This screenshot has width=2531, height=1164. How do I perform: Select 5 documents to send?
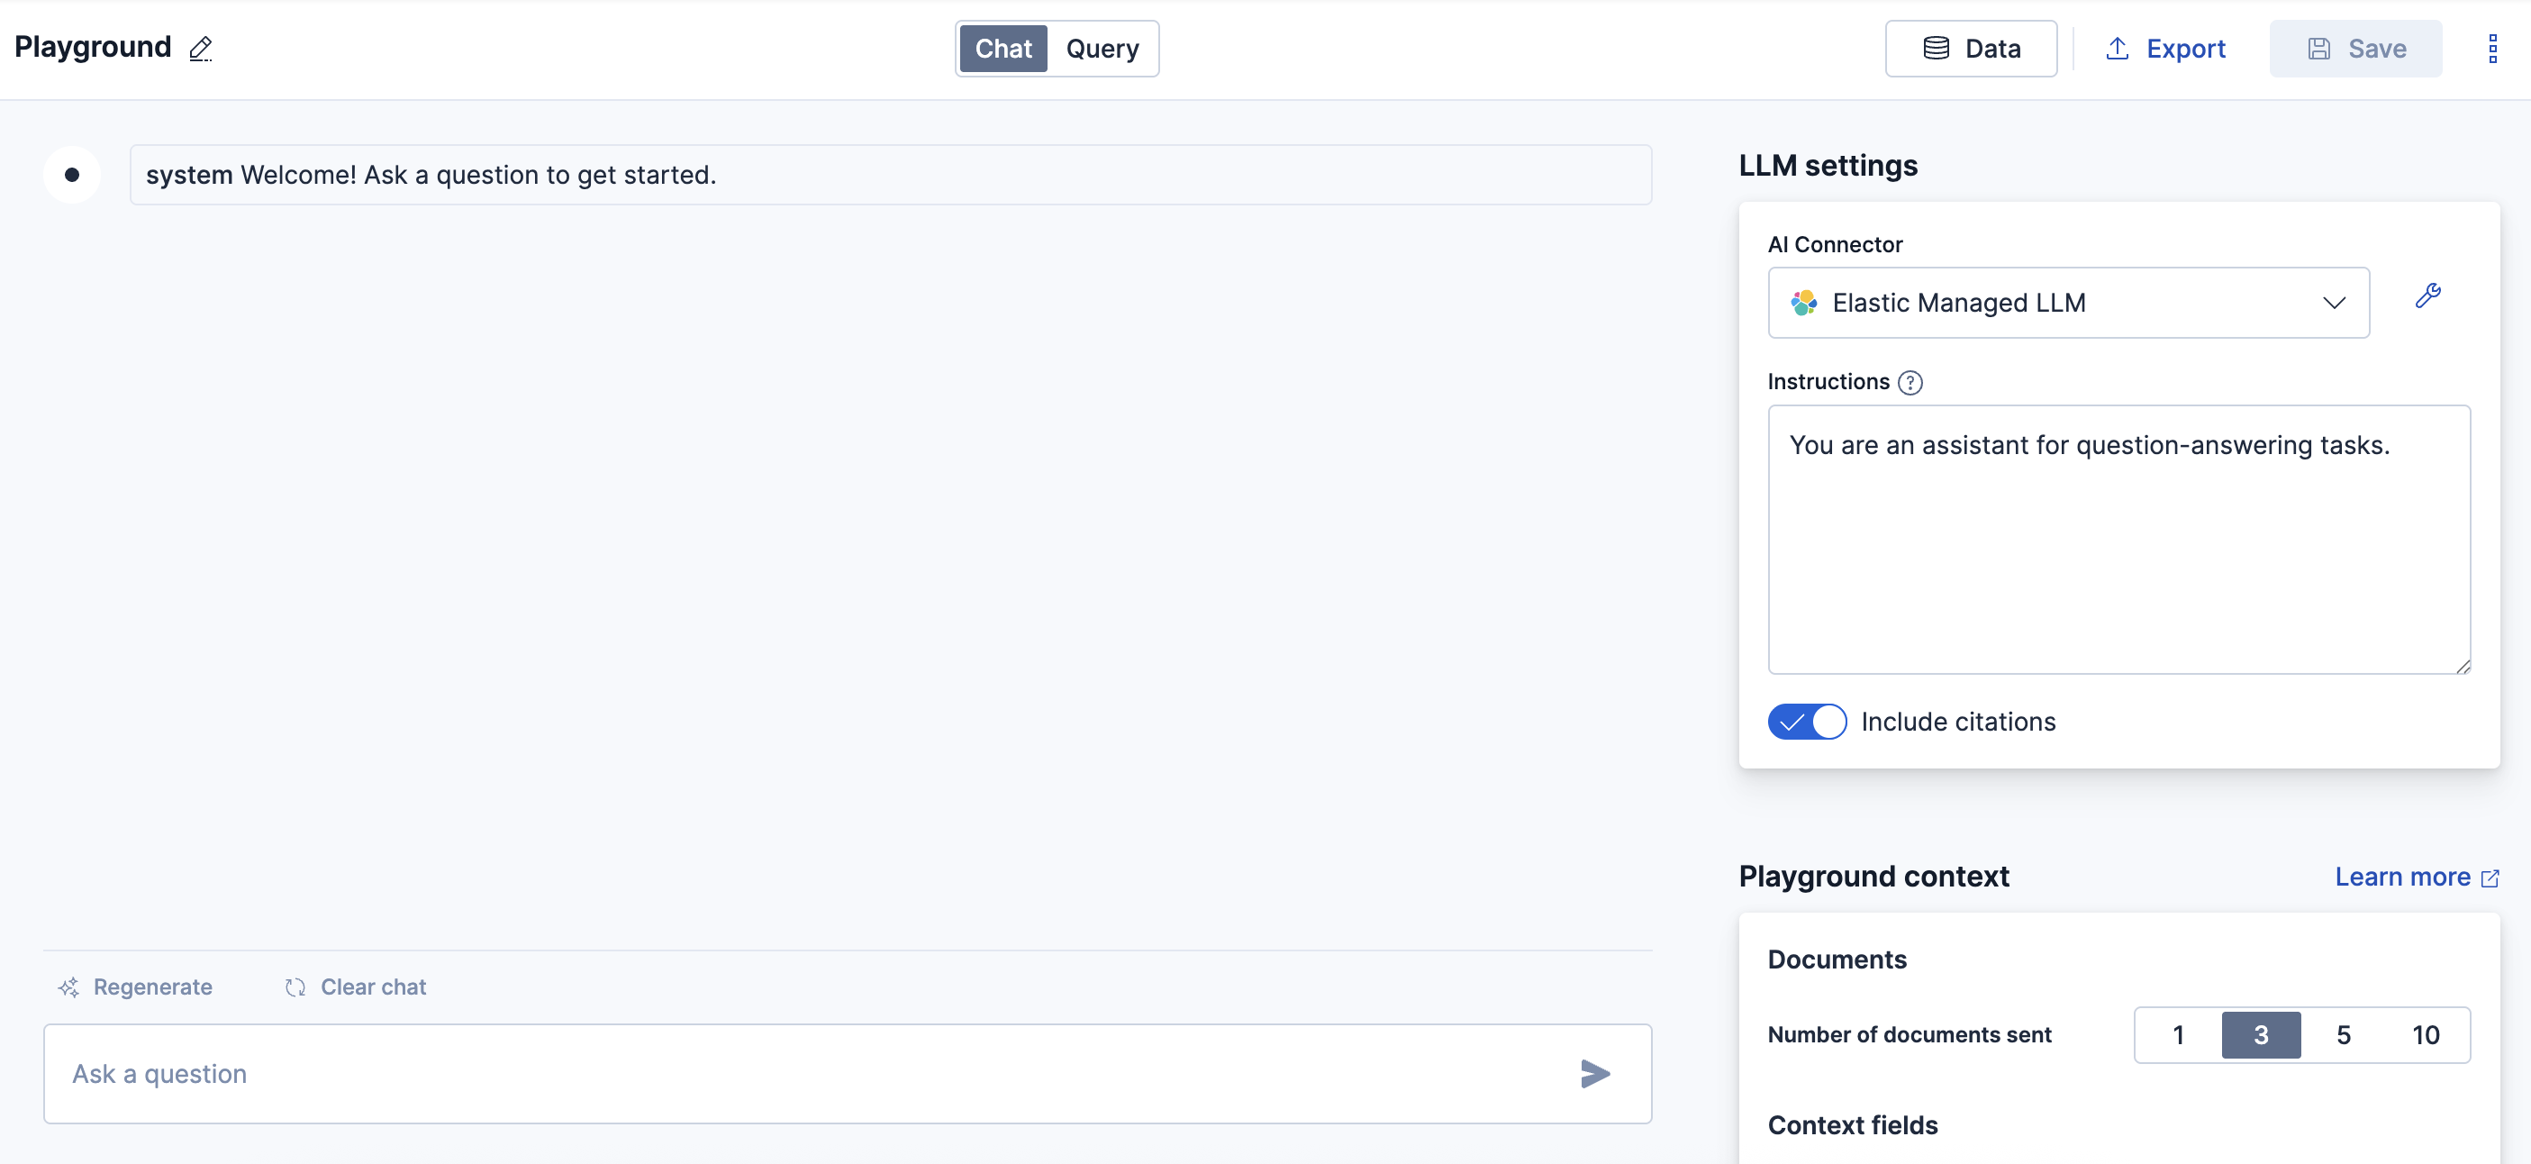[2345, 1034]
